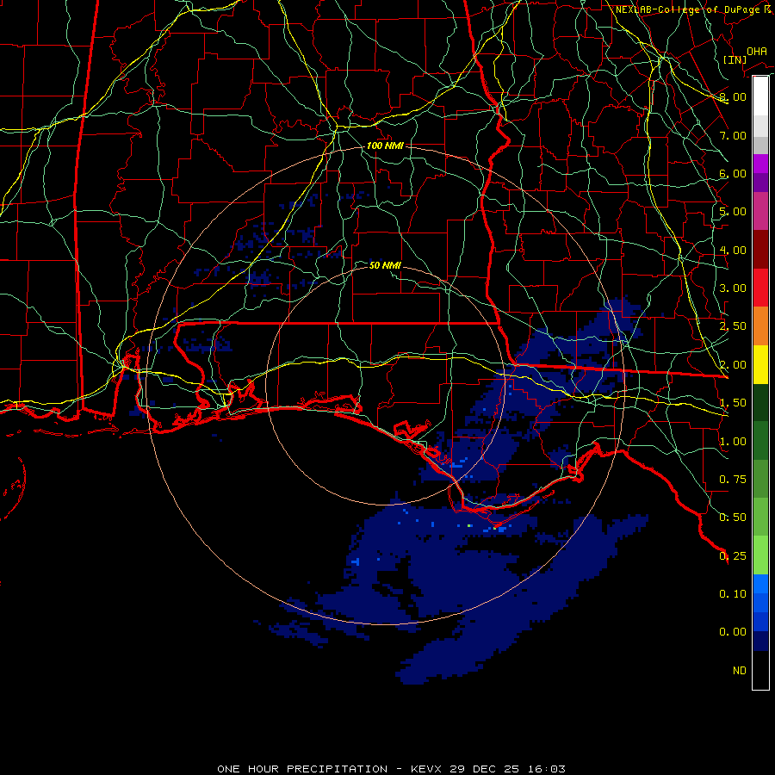Click the OHA product label

coord(757,52)
